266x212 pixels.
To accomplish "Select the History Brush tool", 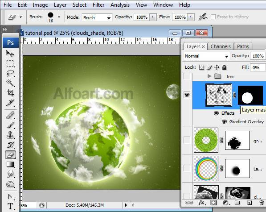I will [x=10, y=145].
